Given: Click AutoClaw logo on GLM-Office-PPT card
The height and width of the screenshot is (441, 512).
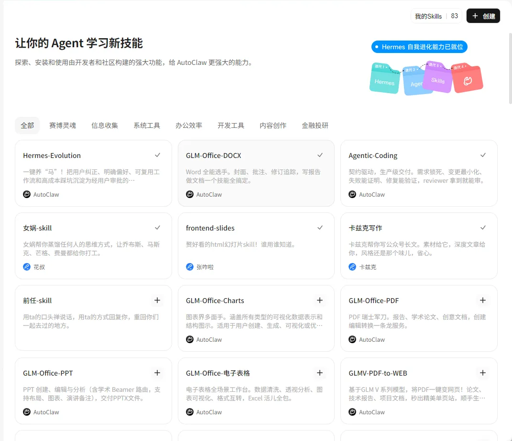Looking at the screenshot, I should (27, 412).
